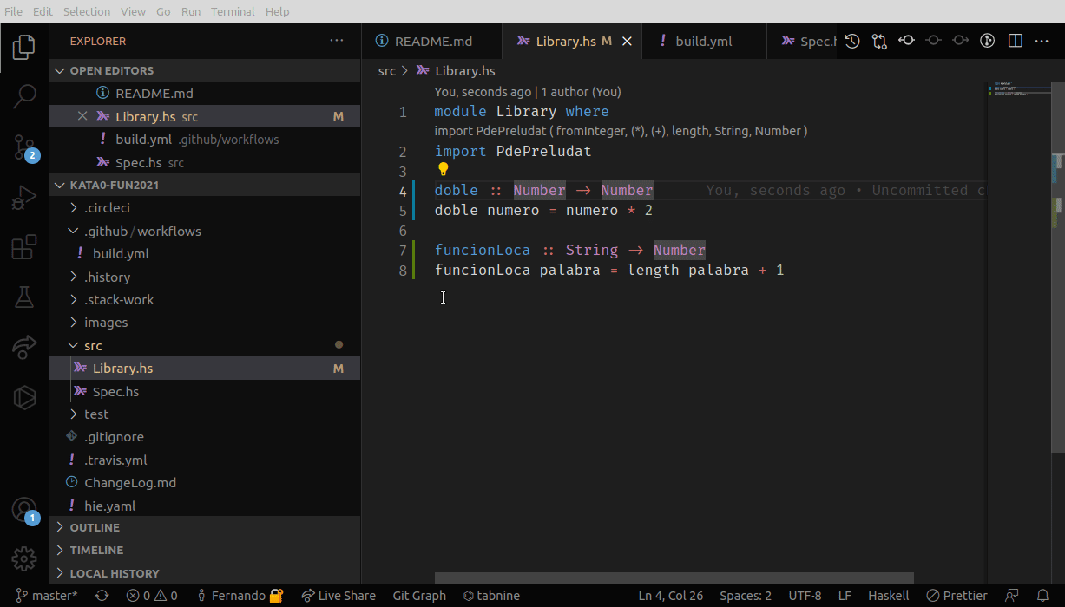The image size is (1065, 607).
Task: Close the Library.hs editor tab
Action: [x=627, y=41]
